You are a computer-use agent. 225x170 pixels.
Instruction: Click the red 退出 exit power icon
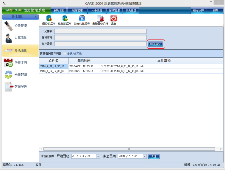pyautogui.click(x=114, y=18)
